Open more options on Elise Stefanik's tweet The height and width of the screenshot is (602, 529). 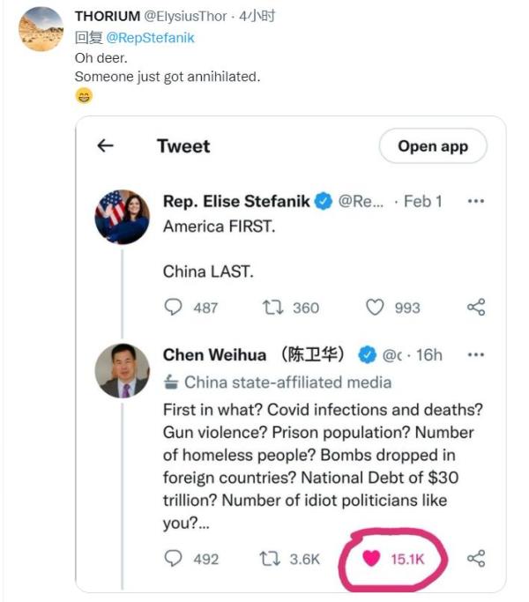tap(476, 202)
